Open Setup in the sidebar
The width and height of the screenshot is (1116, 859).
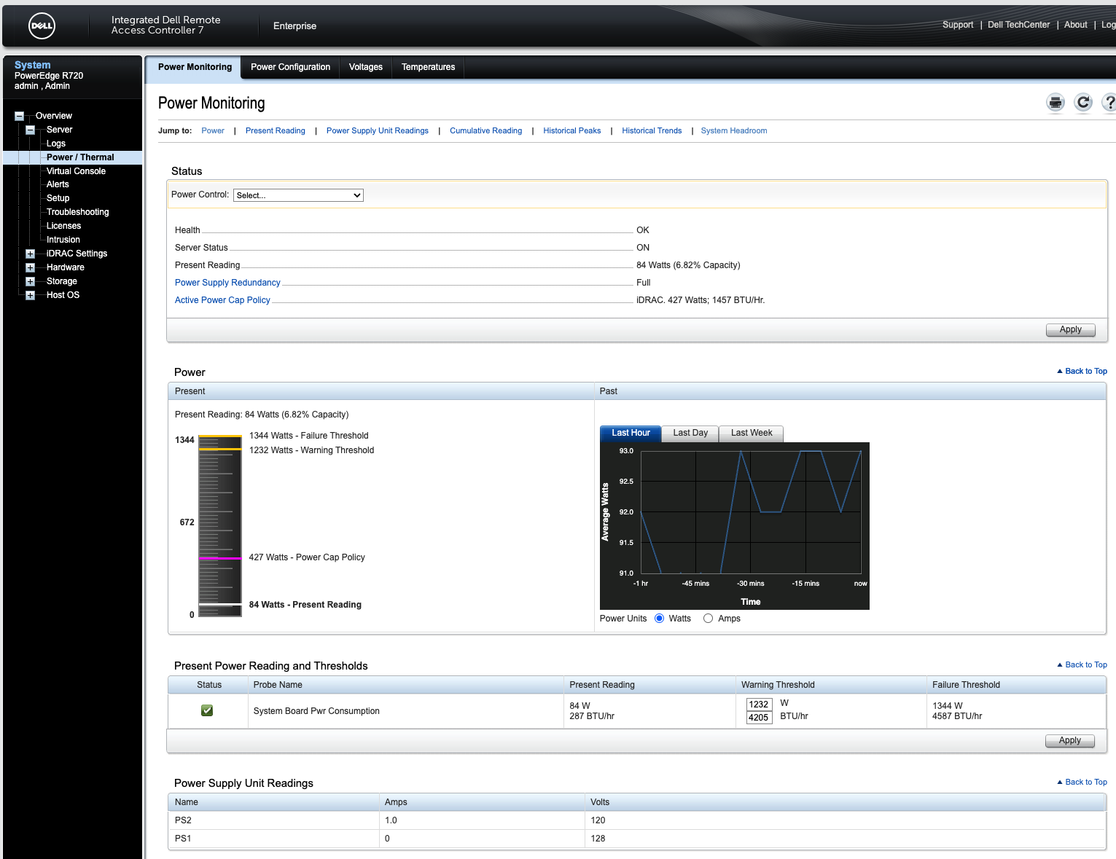(58, 198)
